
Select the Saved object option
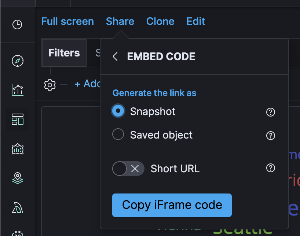point(118,134)
